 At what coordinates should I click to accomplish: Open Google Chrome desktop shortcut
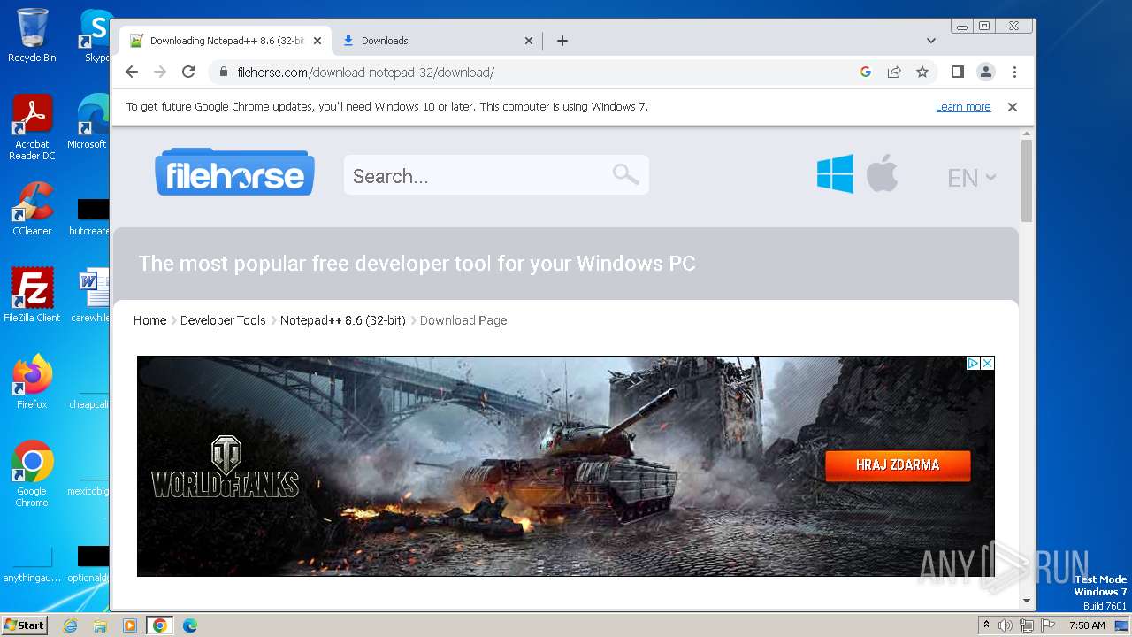click(32, 473)
